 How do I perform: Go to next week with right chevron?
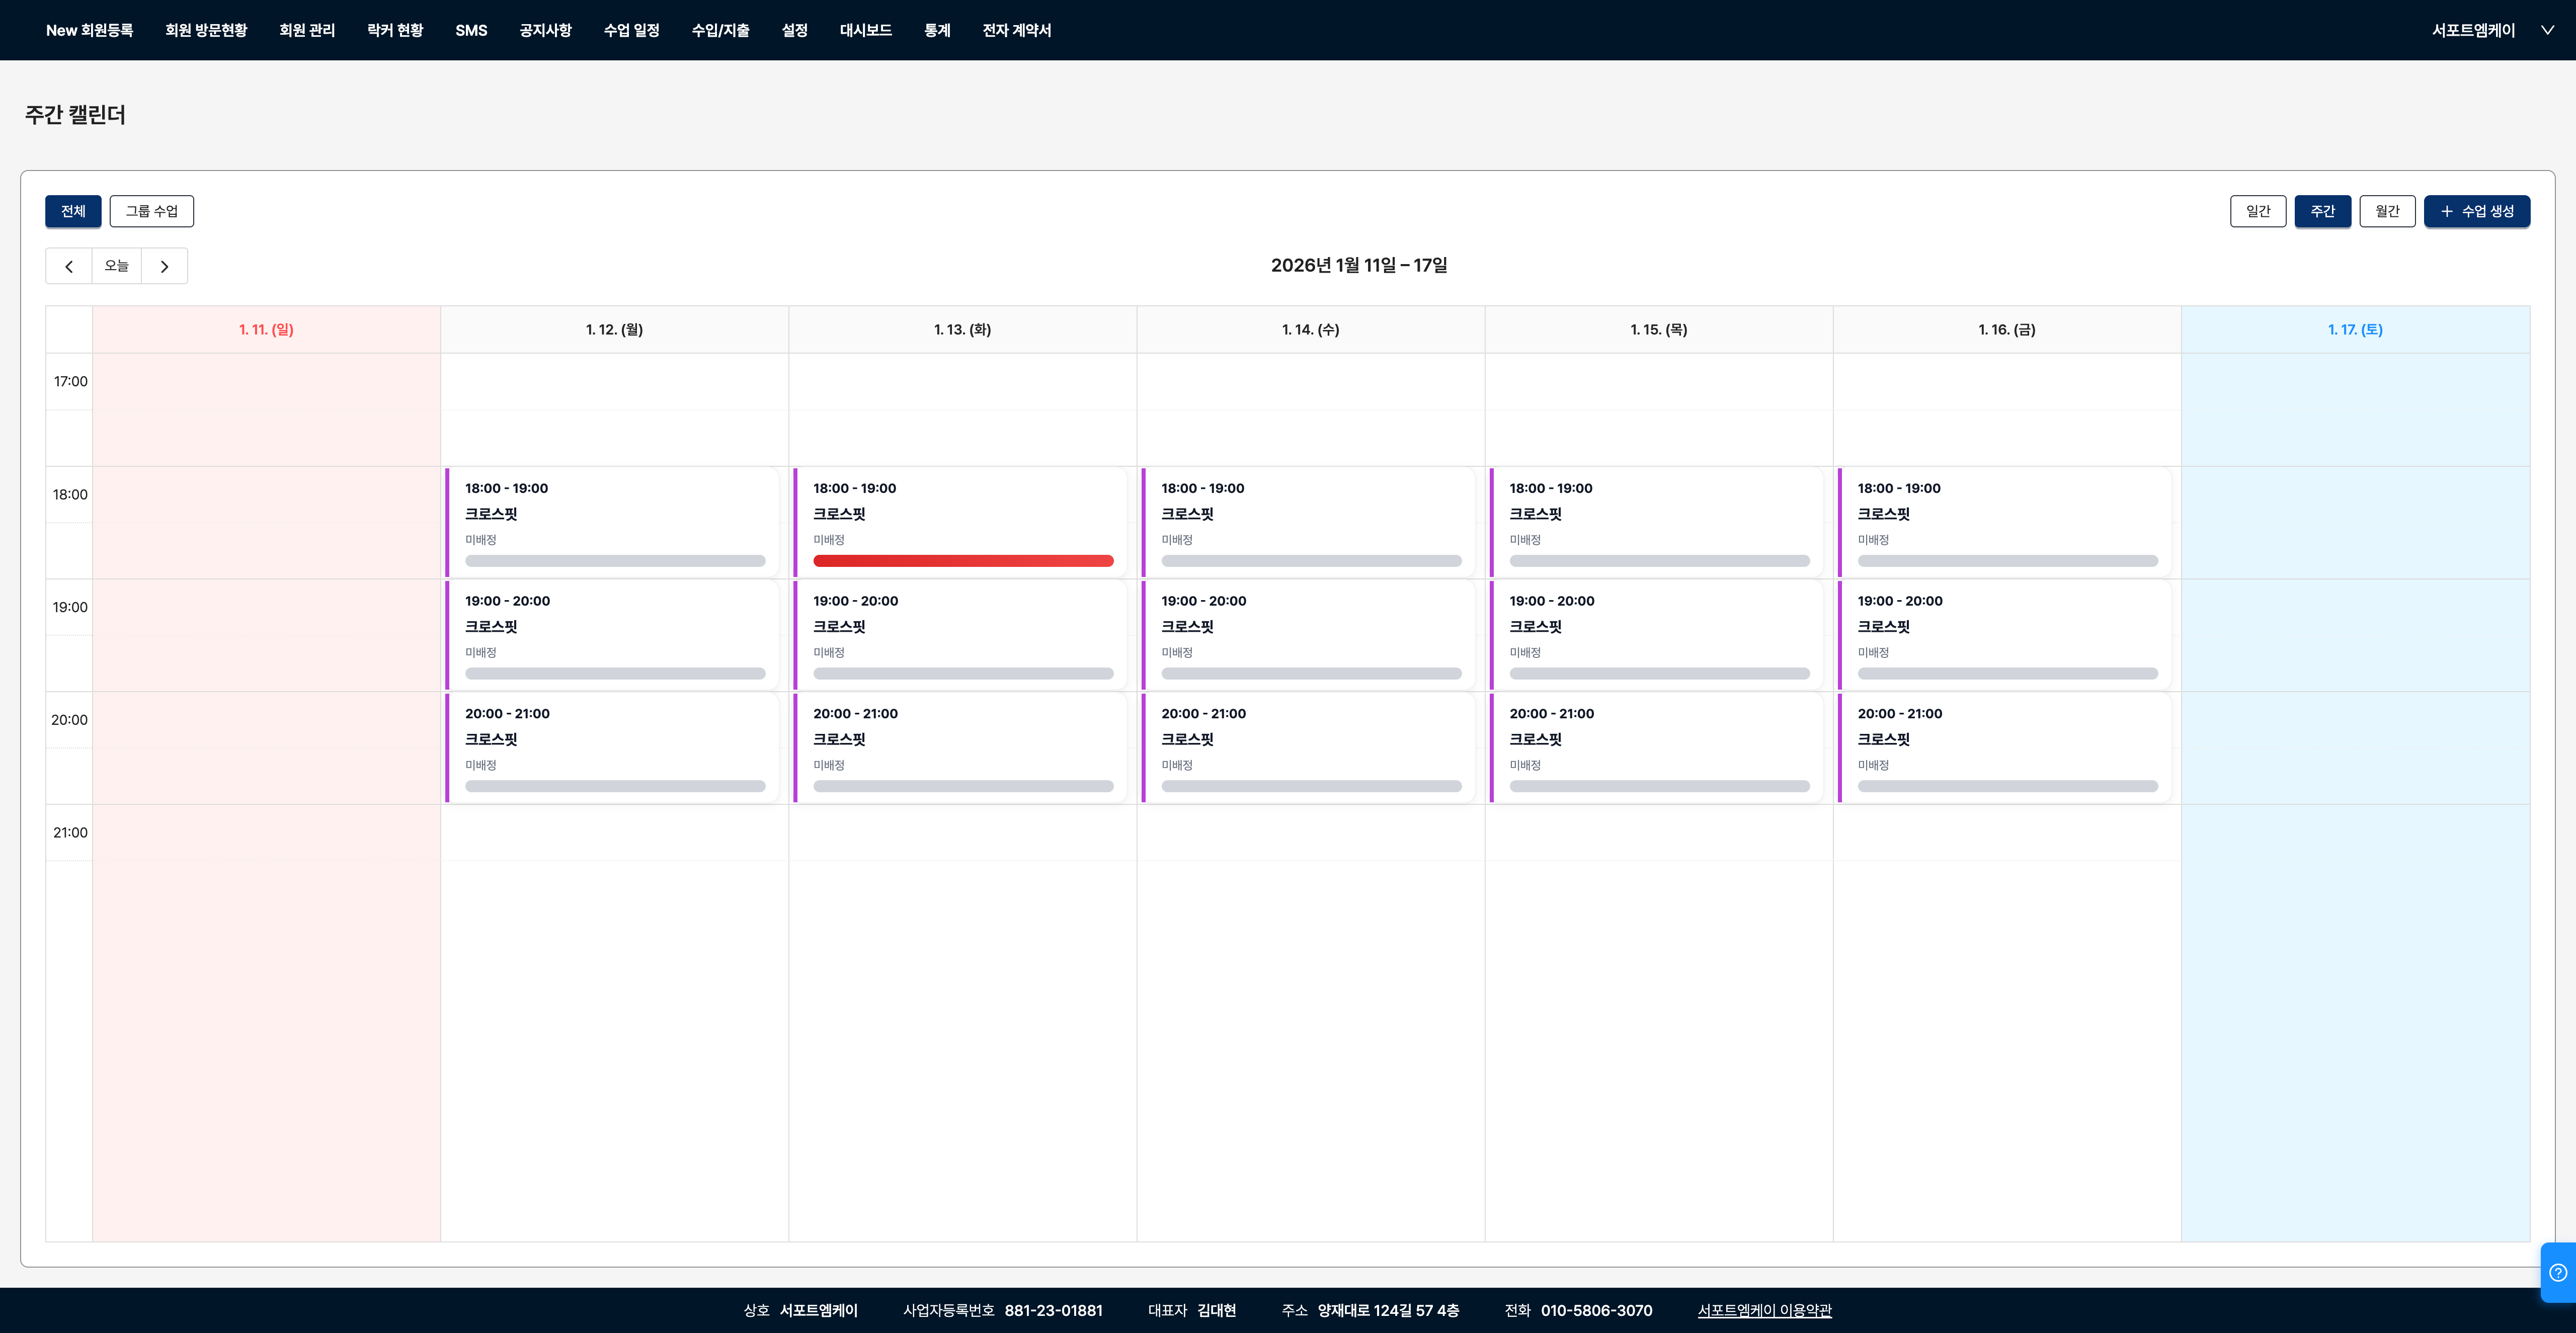point(165,266)
